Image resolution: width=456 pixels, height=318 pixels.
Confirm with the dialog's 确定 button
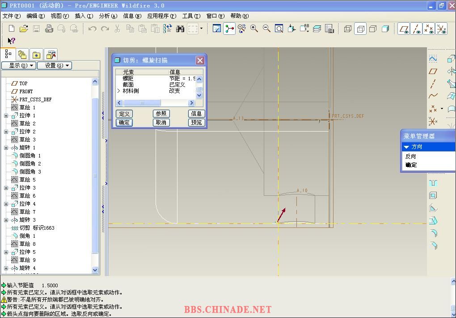tap(124, 123)
